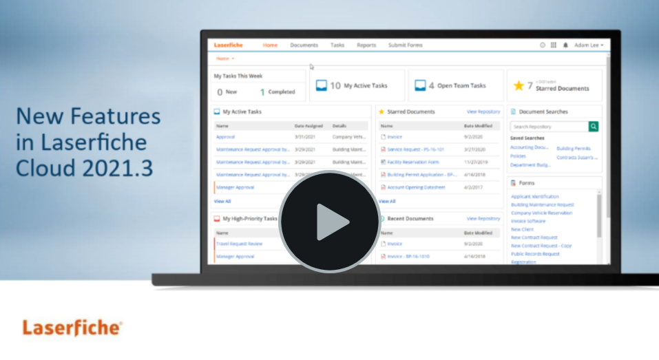Viewport: 659px width, 360px height.
Task: Click the search magnifier button
Action: [x=594, y=127]
